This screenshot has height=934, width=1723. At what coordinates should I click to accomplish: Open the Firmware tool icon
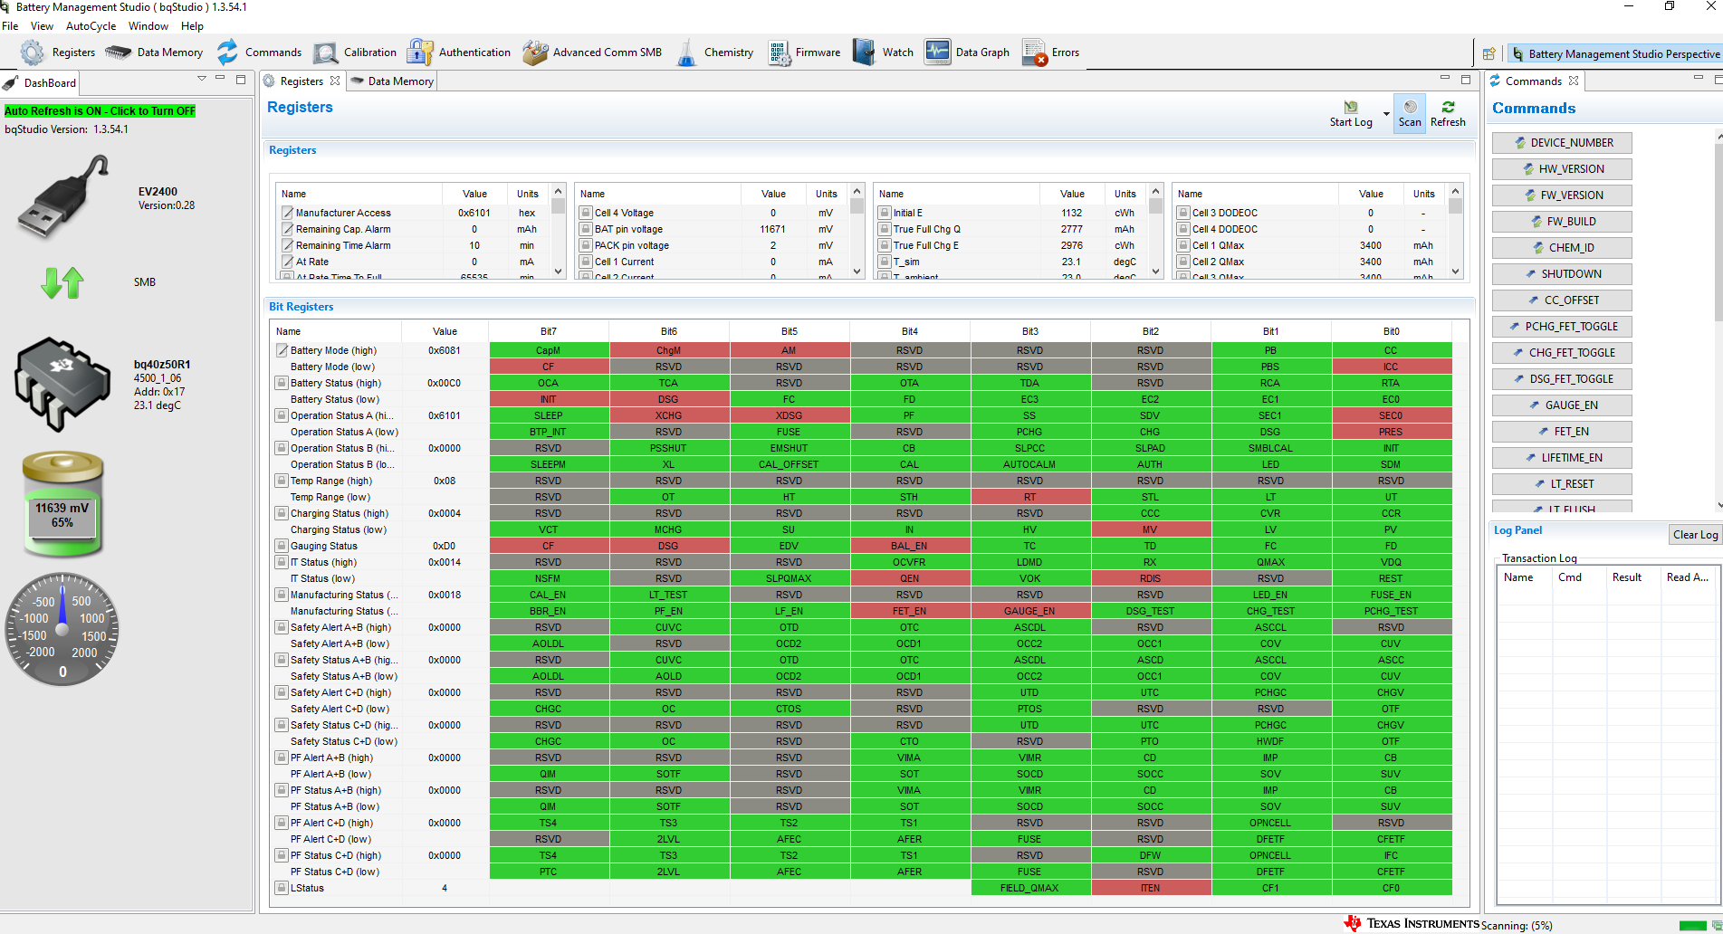tap(780, 52)
